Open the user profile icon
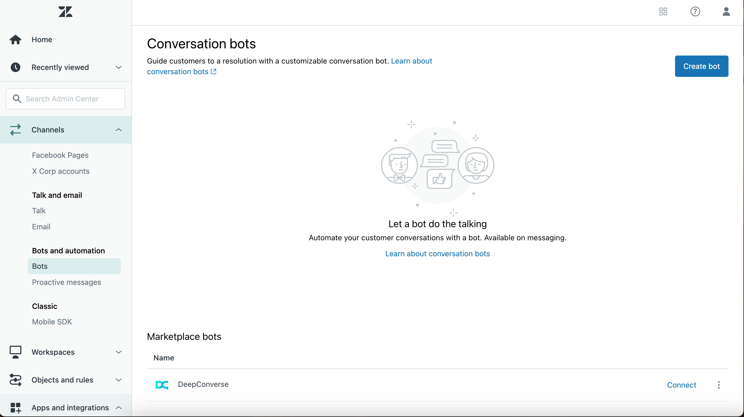Screen dimensions: 744x417 [726, 12]
